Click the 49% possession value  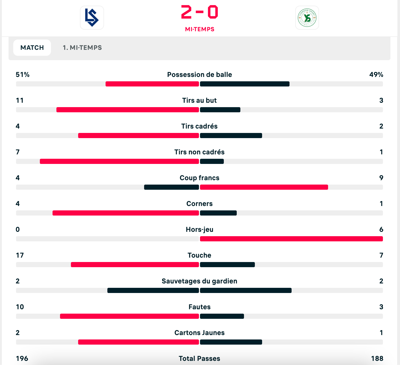tap(376, 75)
